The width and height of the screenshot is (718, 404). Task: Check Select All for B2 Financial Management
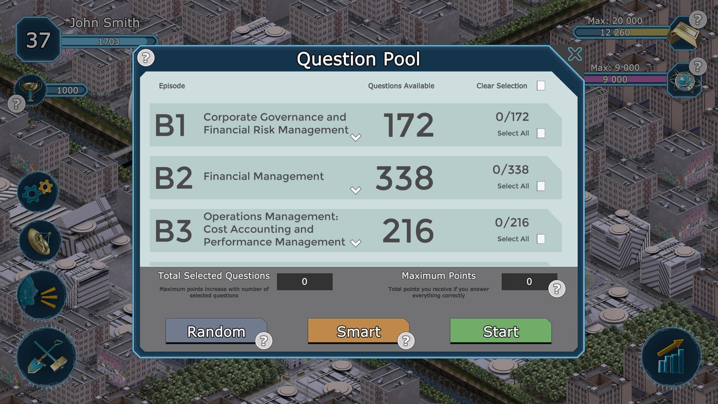coord(541,186)
